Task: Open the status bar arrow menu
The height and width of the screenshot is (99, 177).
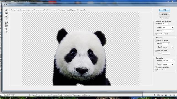Action: click(30, 95)
